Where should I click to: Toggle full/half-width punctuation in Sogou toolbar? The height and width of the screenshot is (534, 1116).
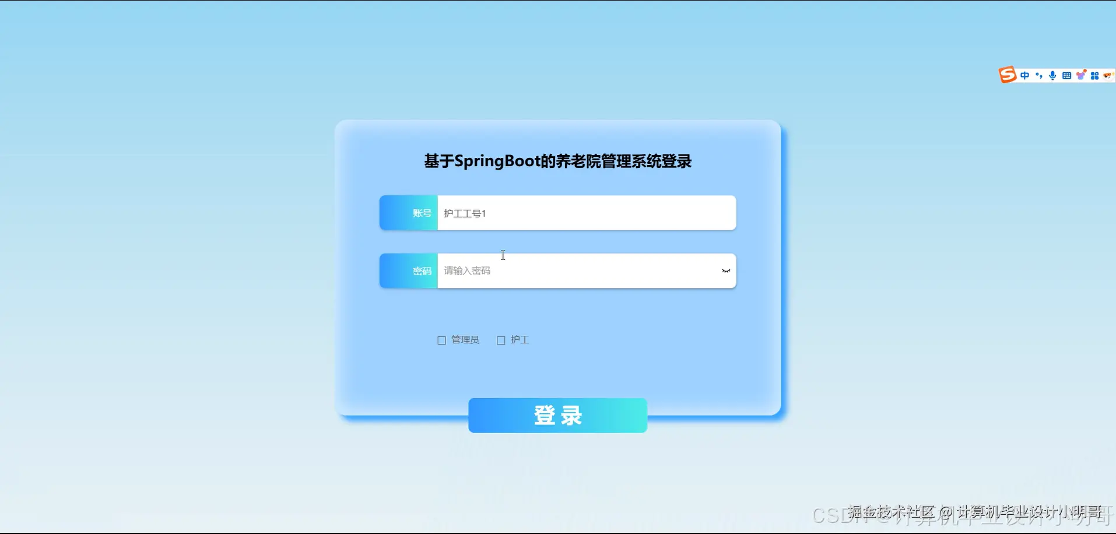click(1039, 75)
